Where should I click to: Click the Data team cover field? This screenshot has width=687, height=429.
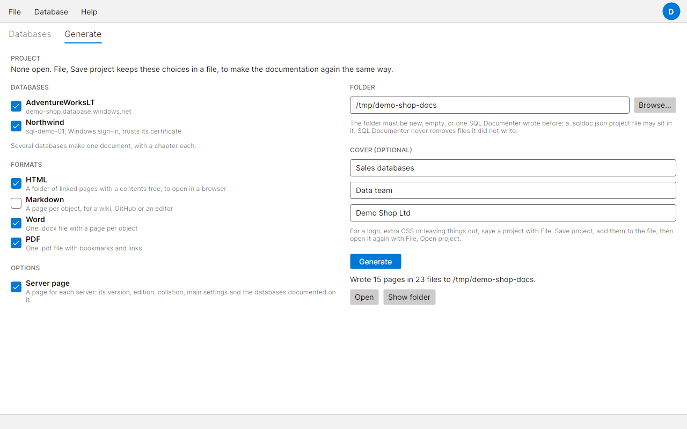click(x=513, y=190)
